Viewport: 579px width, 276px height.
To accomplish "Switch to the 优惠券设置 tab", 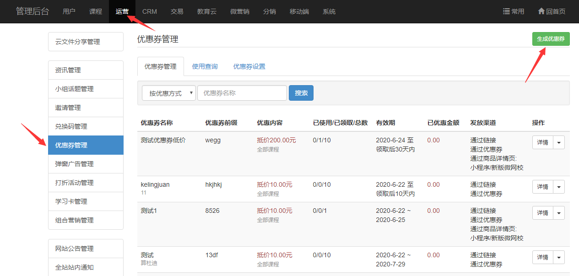I will 249,66.
